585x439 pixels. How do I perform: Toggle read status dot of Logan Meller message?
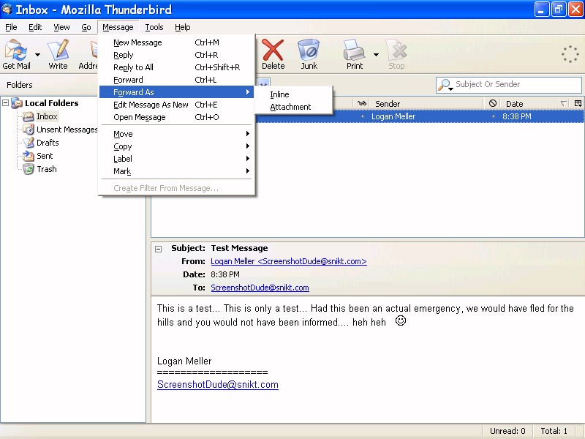click(x=362, y=116)
